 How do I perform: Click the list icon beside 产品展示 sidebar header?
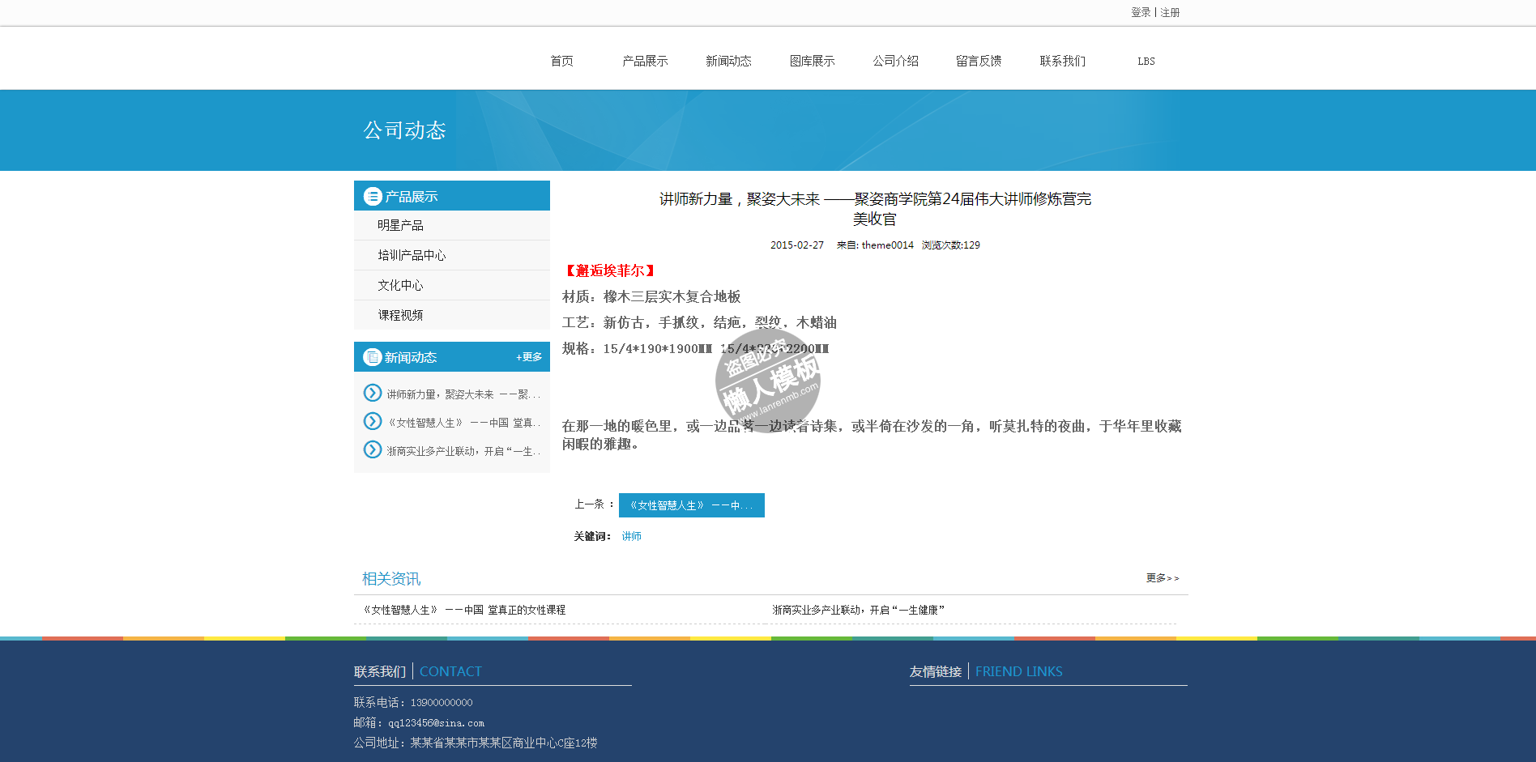pos(373,196)
